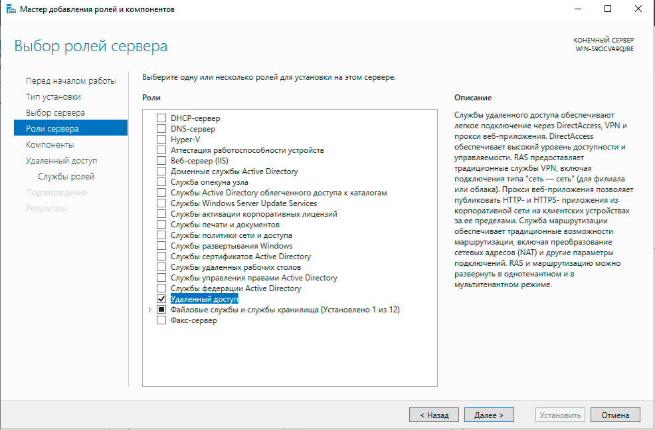Cancel the wizard with Отмена

click(615, 415)
